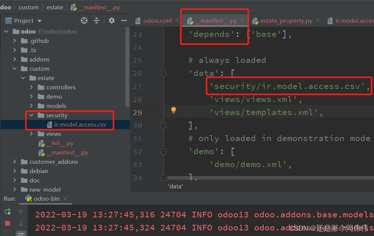The height and width of the screenshot is (236, 374).
Task: Rerun the odoo-bin configuration
Action: tap(7, 211)
